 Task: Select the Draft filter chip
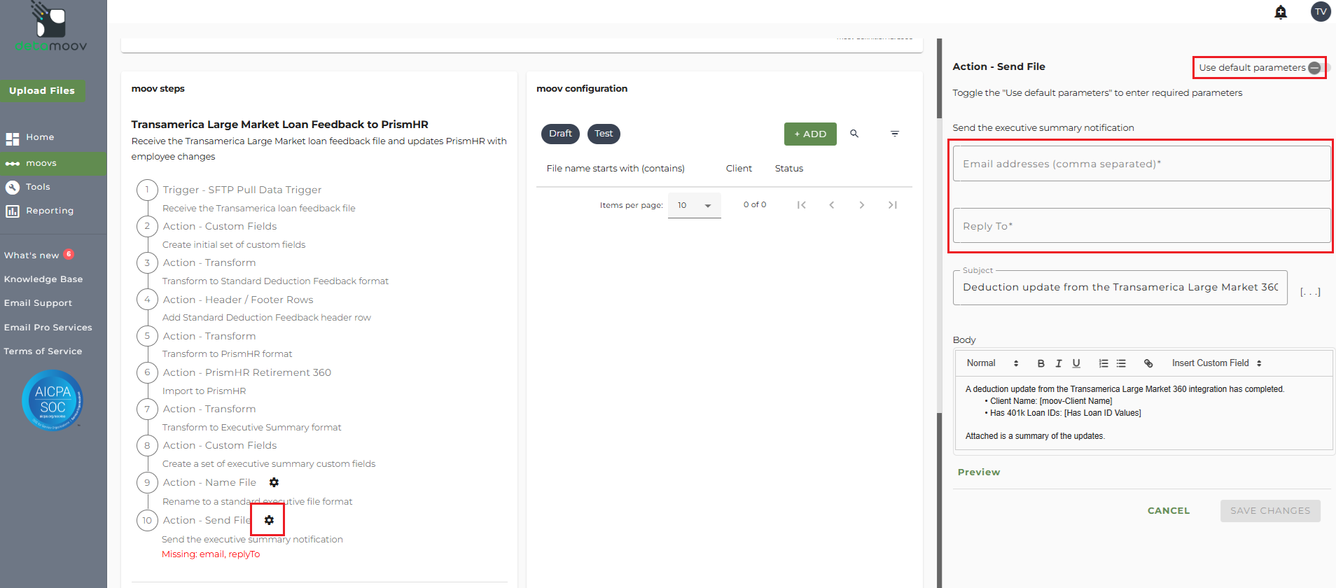point(560,134)
